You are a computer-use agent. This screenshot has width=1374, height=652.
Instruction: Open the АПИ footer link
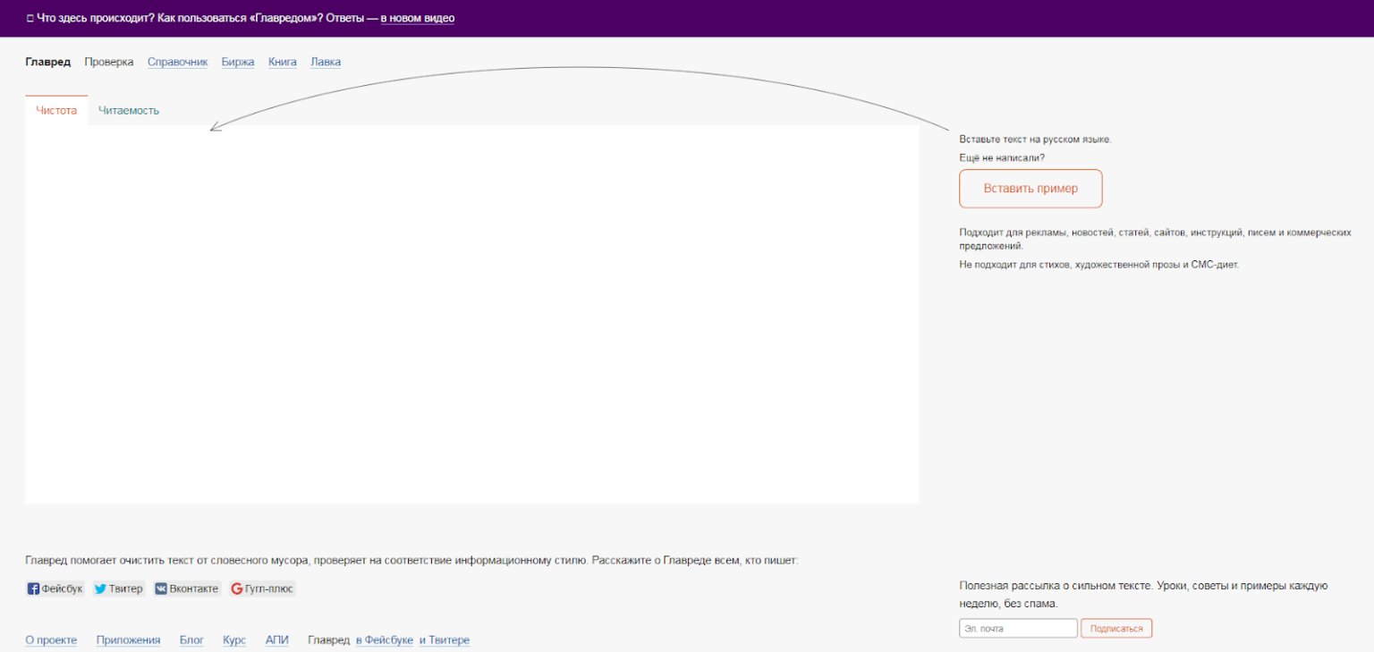click(x=277, y=640)
